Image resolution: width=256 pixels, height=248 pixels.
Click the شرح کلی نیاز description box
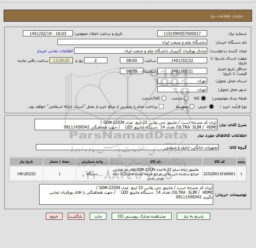point(126,124)
